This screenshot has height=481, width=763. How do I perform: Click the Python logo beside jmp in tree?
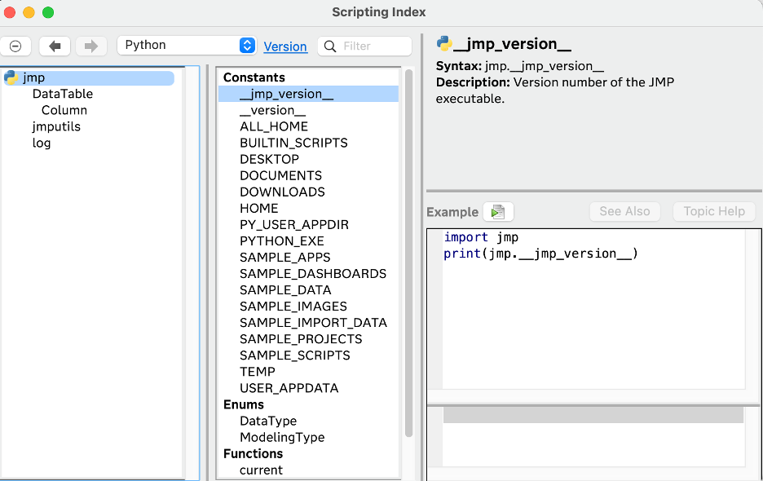[x=11, y=78]
